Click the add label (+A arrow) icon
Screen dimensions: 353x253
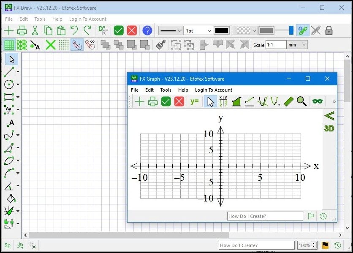coord(35,45)
